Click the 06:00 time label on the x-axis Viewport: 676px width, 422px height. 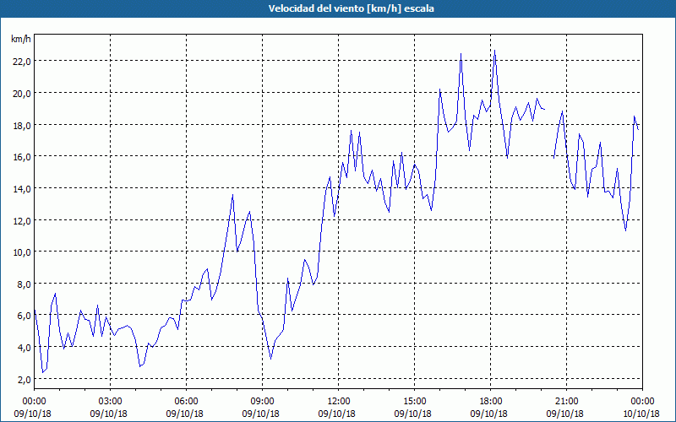186,402
